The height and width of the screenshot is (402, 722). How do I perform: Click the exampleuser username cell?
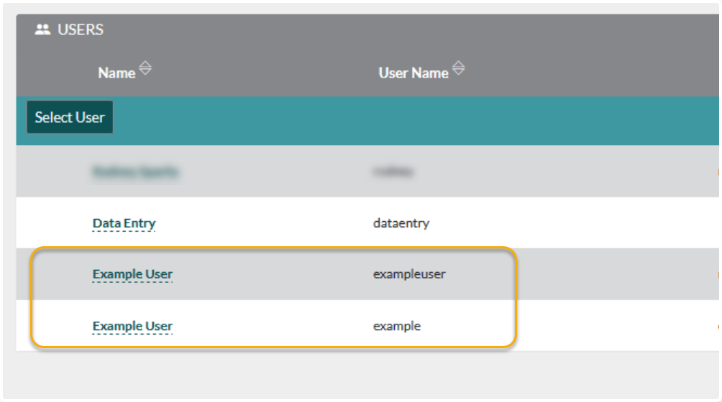click(x=409, y=274)
